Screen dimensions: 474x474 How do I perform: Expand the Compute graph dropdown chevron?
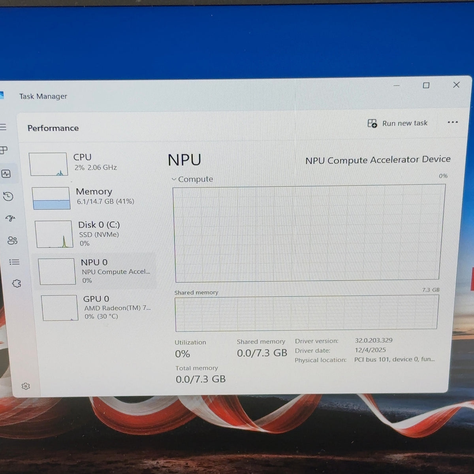174,179
